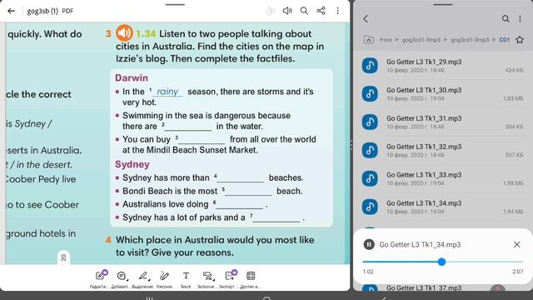Tap the current track name in mini player
Image resolution: width=533 pixels, height=300 pixels.
pyautogui.click(x=420, y=244)
